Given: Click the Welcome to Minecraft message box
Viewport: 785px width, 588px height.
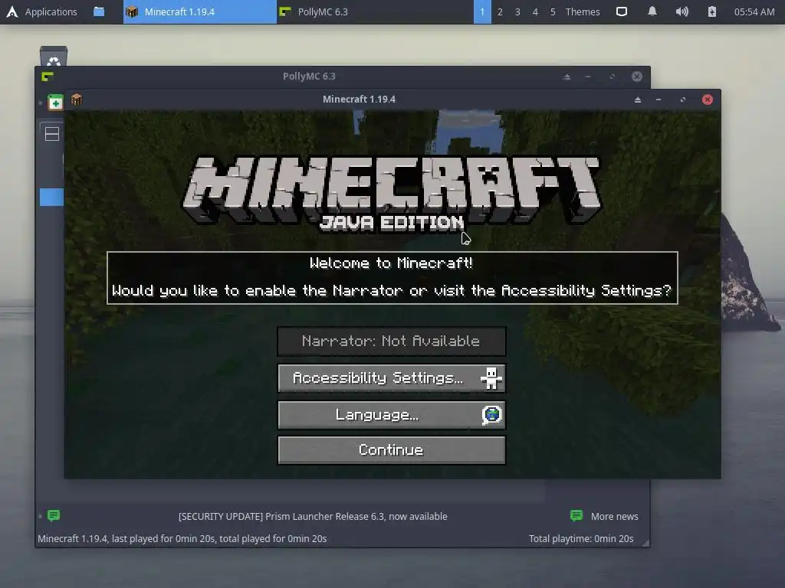Looking at the screenshot, I should tap(392, 278).
